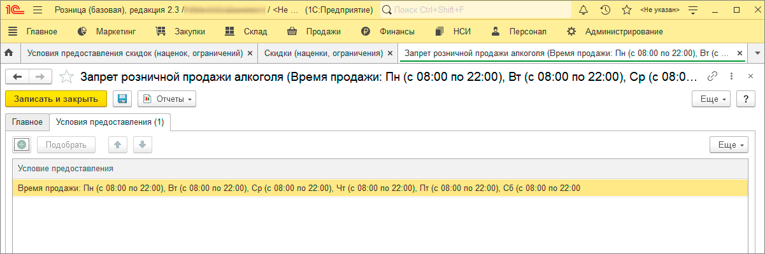
Task: Click НСИ books icon
Action: coord(440,31)
